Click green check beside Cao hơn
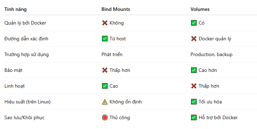The image size is (257, 129). 194,70
